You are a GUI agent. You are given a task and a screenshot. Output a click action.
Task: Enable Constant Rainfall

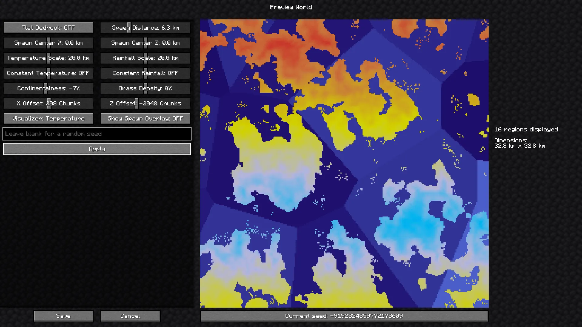pyautogui.click(x=145, y=73)
